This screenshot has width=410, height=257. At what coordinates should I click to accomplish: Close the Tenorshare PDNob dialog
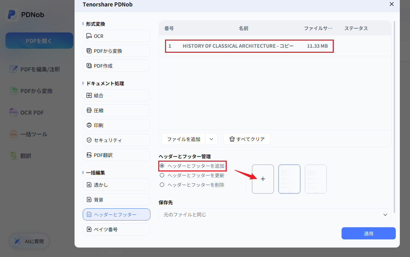(x=392, y=4)
